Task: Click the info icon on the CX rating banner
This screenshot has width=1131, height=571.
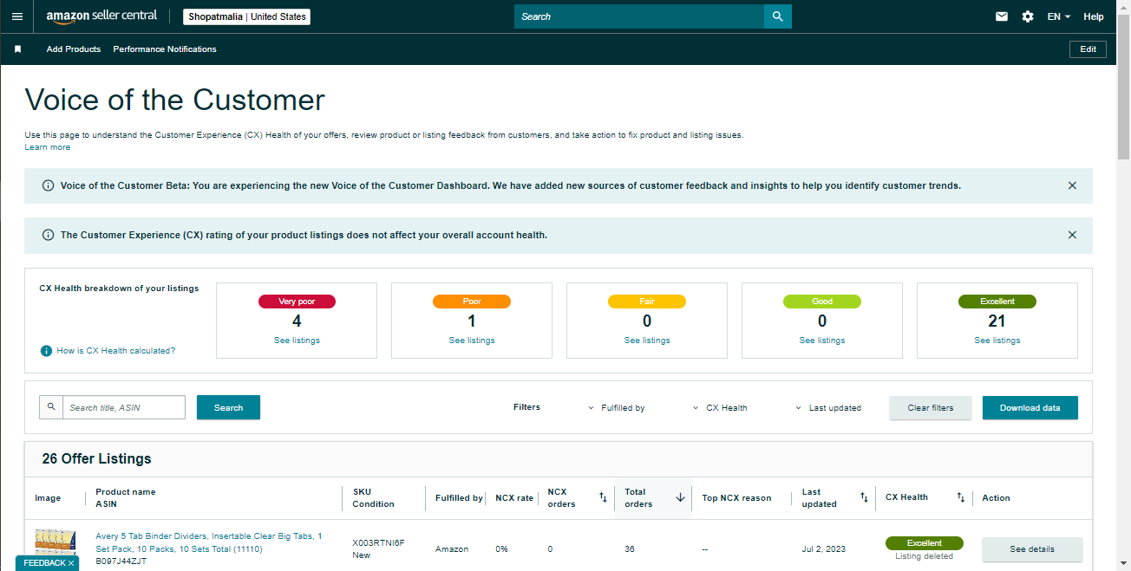Action: point(47,235)
